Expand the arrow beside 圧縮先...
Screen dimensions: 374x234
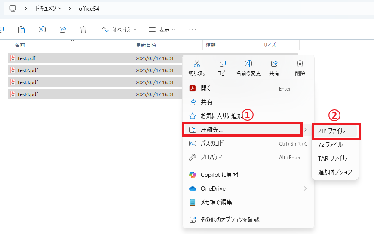[305, 130]
